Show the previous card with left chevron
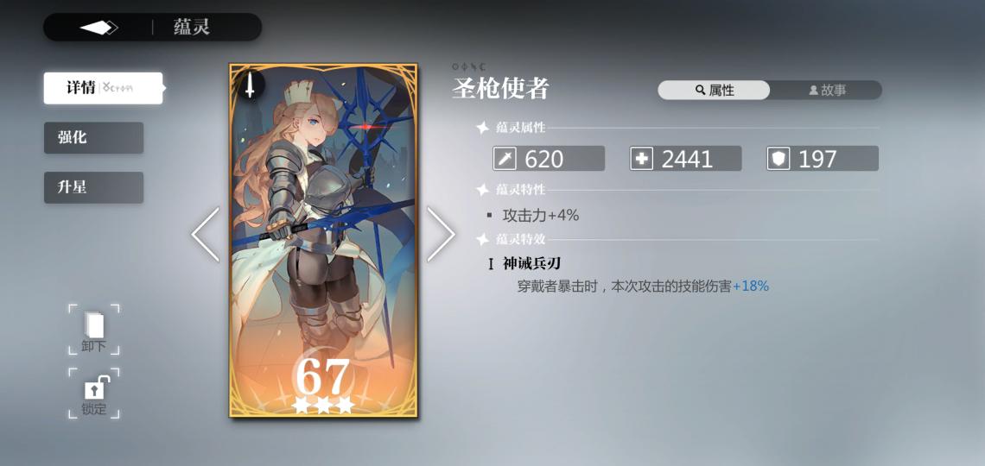Screen dimensions: 985x466 [206, 235]
